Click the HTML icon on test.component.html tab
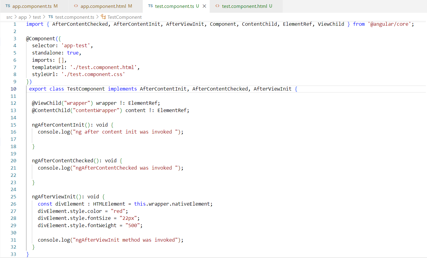 point(217,6)
